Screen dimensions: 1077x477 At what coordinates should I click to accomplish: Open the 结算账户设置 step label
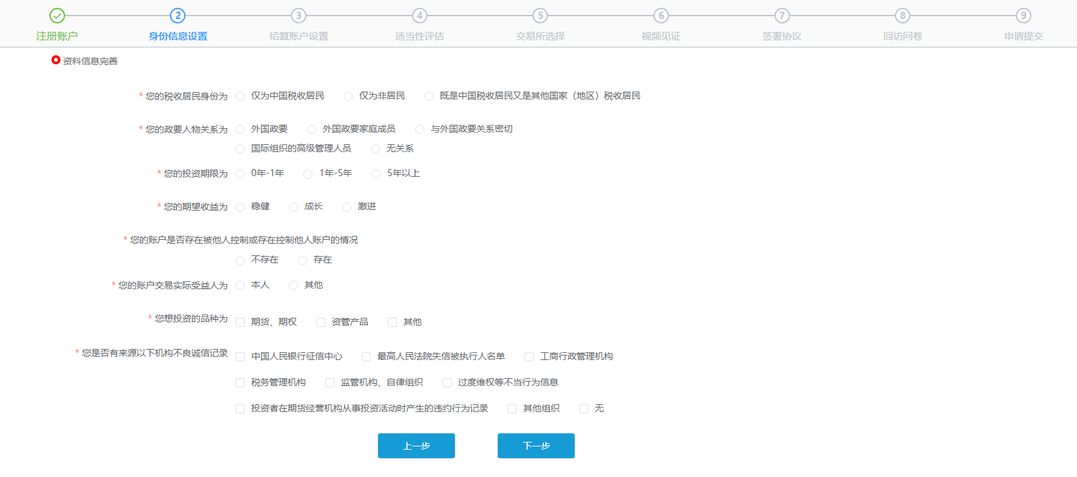[299, 36]
